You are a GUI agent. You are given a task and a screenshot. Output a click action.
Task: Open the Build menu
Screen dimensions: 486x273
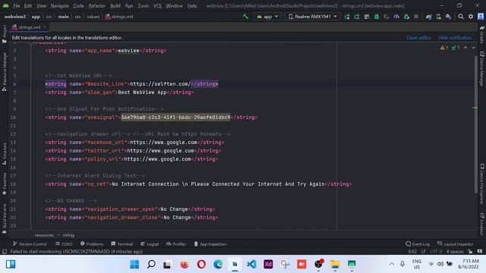tap(115, 6)
